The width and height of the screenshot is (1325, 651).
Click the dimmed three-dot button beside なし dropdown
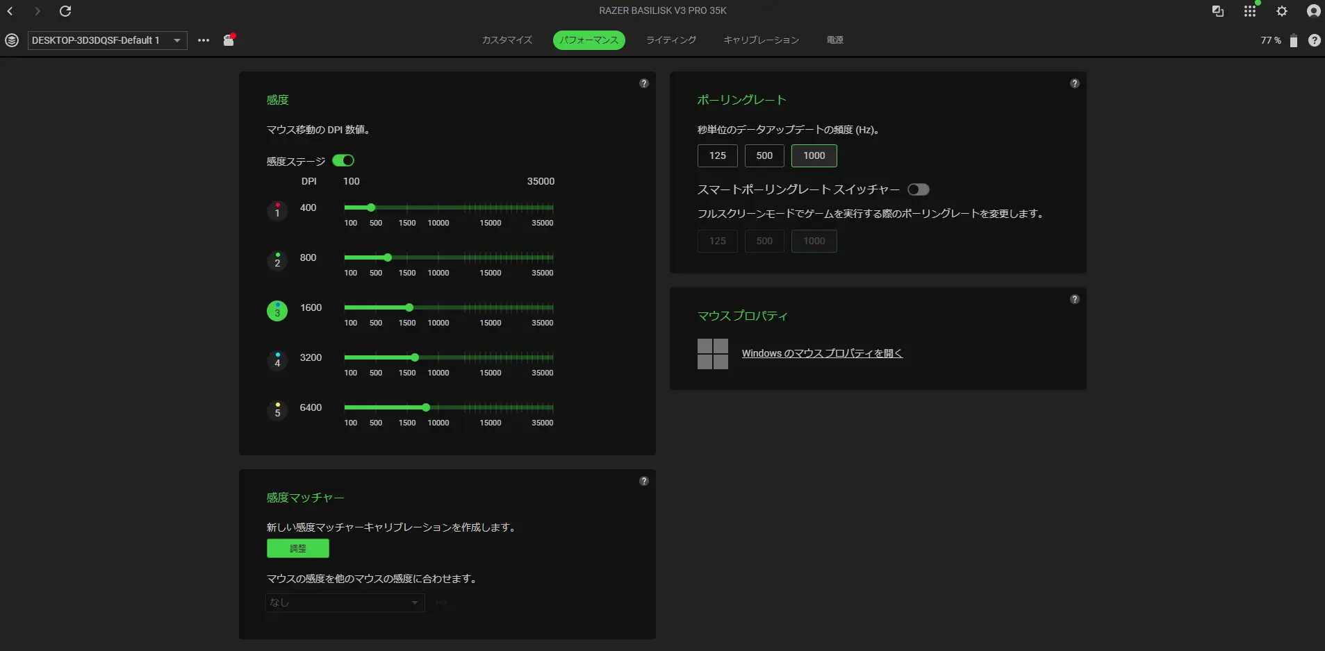click(x=441, y=602)
